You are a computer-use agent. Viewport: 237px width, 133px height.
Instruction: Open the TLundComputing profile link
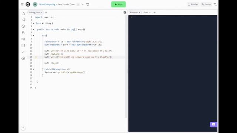pos(47,4)
